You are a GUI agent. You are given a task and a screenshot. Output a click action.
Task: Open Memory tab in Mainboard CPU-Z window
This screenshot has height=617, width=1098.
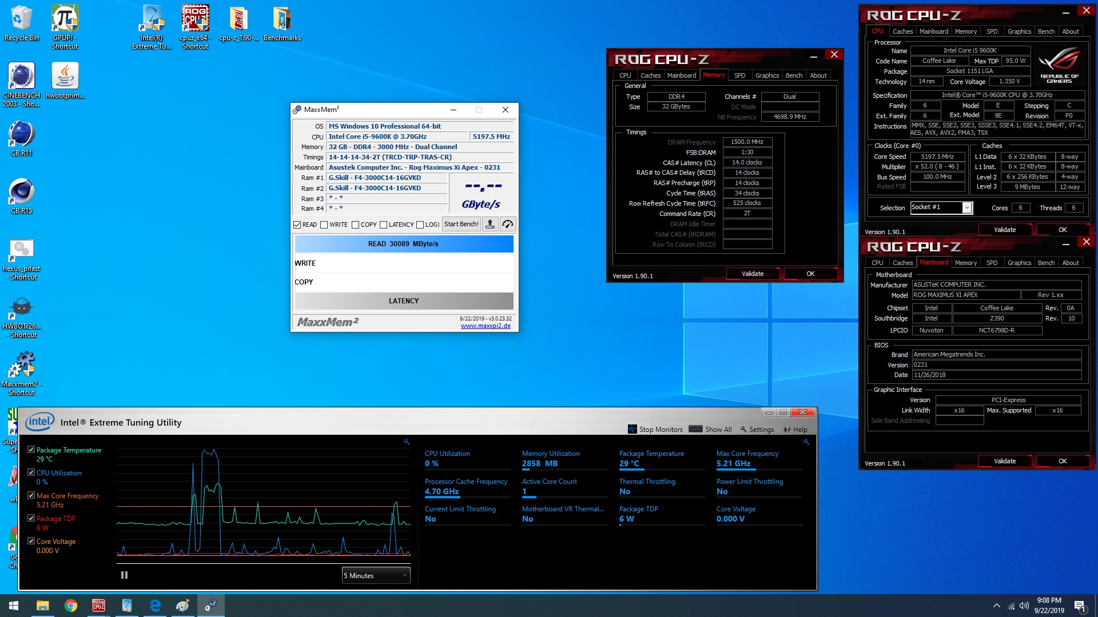pos(966,263)
